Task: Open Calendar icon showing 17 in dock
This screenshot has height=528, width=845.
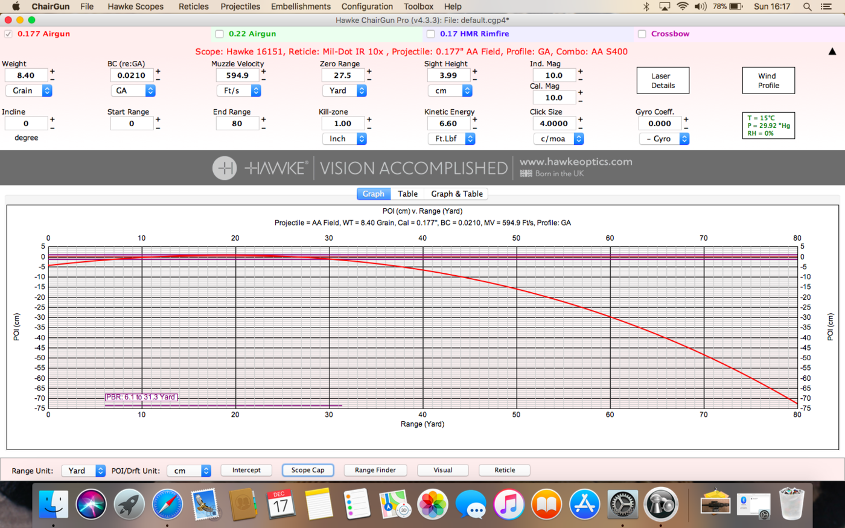Action: pos(281,504)
